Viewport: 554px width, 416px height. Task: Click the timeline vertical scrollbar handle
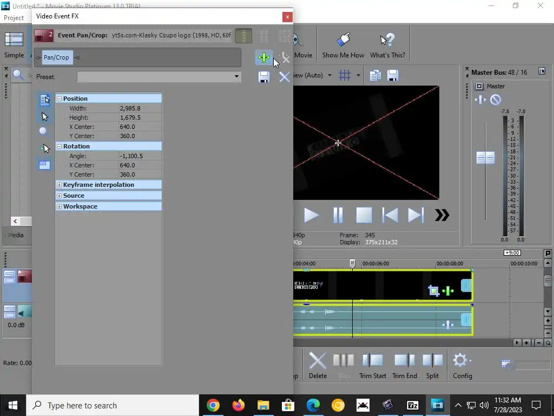click(548, 281)
